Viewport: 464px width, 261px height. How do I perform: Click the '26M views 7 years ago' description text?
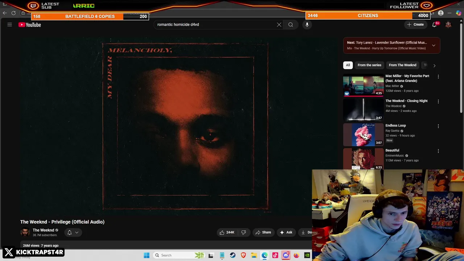(x=41, y=245)
